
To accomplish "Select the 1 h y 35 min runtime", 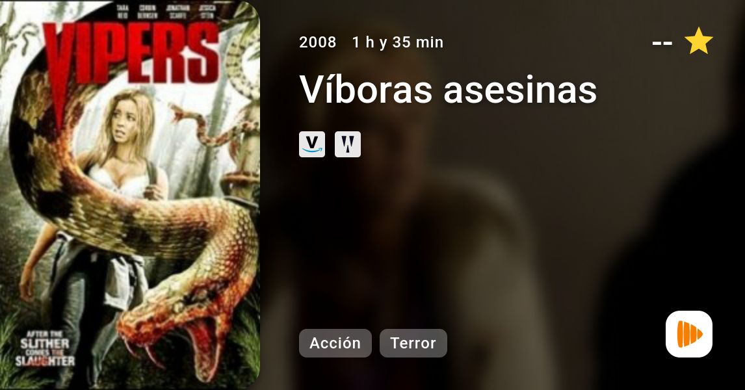I will pos(398,42).
